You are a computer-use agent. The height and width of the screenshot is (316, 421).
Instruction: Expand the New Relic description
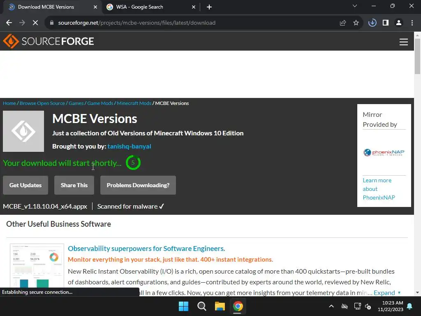pos(387,293)
